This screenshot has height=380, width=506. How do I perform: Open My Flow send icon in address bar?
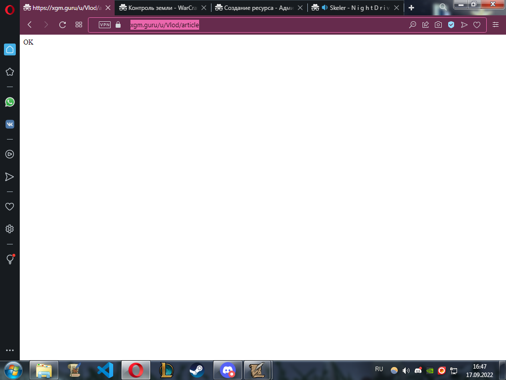click(464, 25)
